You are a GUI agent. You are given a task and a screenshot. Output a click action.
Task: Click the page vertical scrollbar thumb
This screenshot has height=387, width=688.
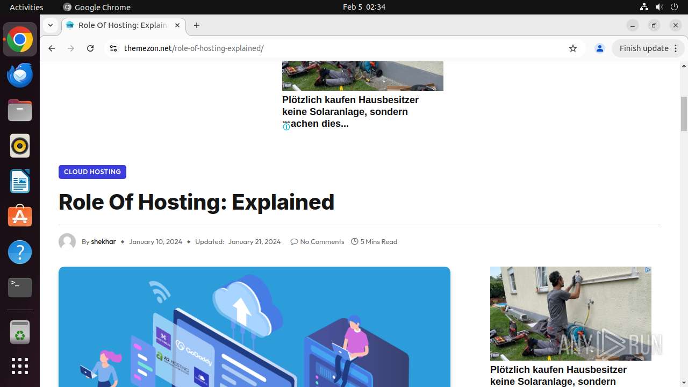(x=684, y=114)
